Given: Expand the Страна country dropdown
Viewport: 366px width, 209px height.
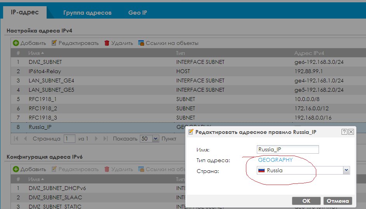Looking at the screenshot, I should [347, 170].
